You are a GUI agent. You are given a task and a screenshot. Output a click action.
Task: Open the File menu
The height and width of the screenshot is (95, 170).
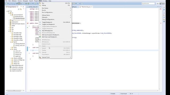[x=6, y=1]
